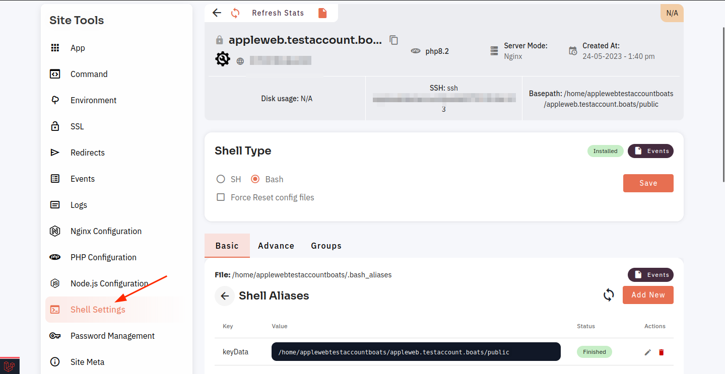Click the Environment tree icon
The image size is (725, 374).
(55, 100)
